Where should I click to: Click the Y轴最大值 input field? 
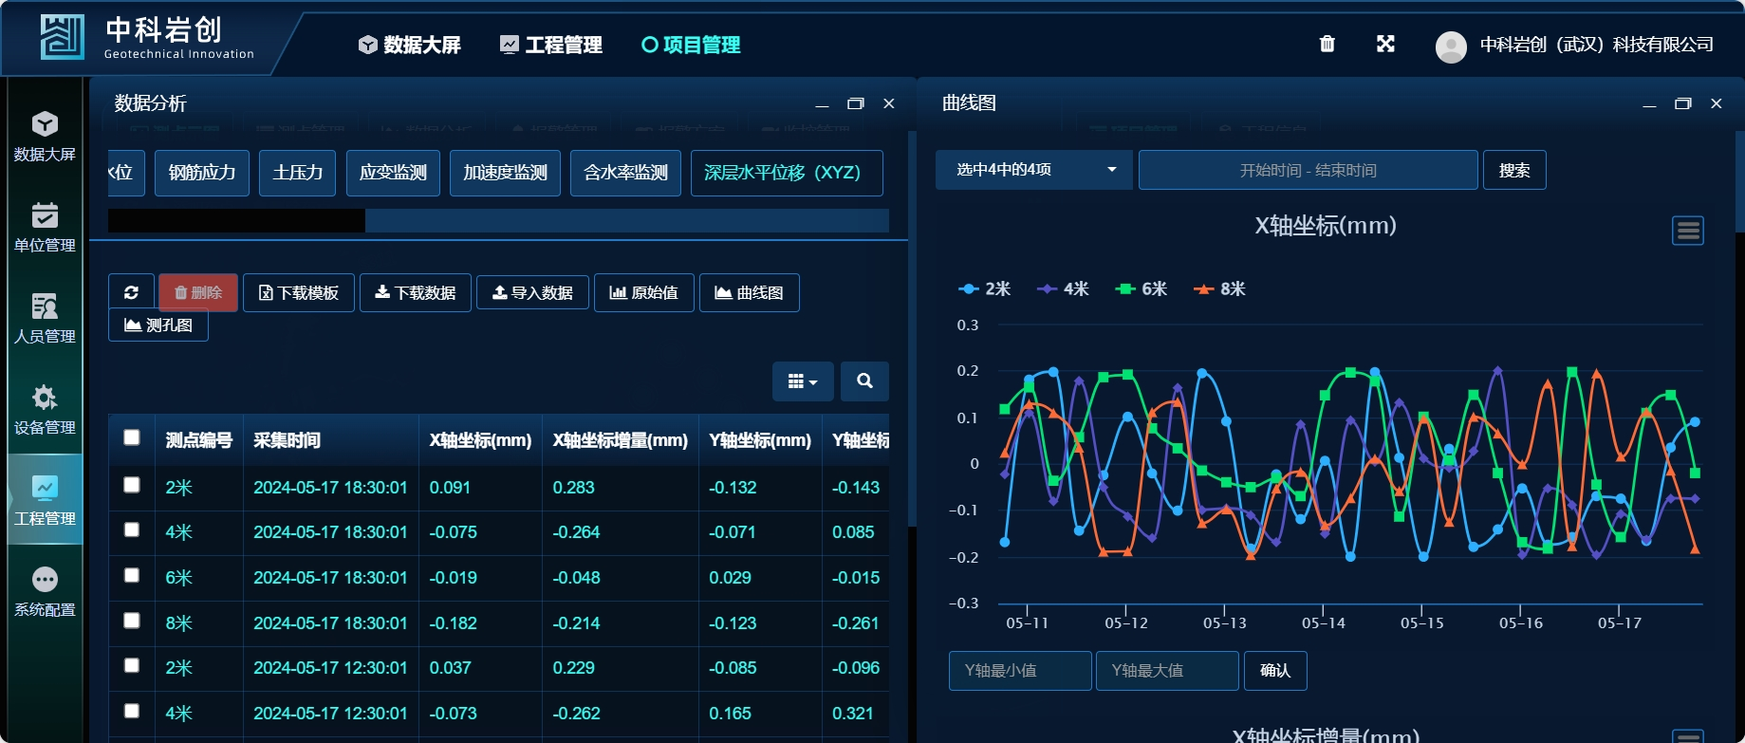coord(1167,671)
